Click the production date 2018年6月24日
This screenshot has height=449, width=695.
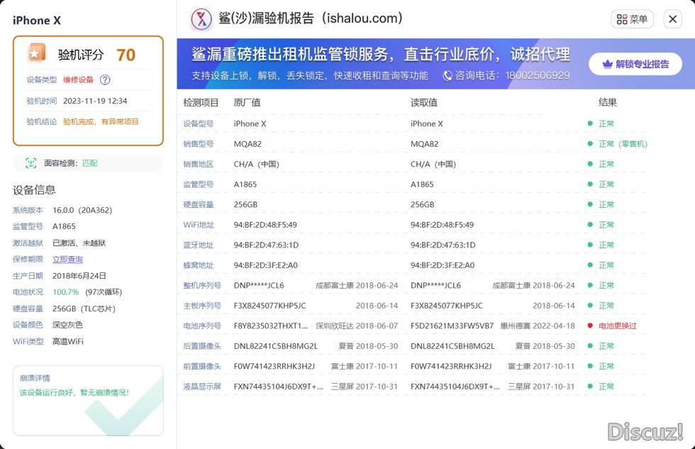79,276
